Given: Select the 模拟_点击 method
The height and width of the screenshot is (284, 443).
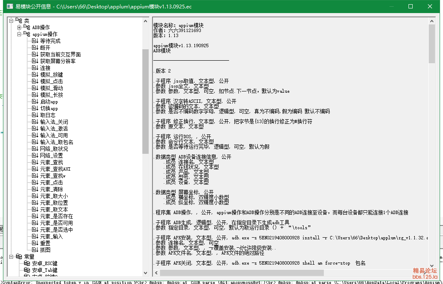Looking at the screenshot, I should pyautogui.click(x=51, y=81).
